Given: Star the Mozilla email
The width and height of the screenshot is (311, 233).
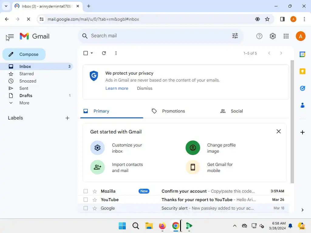Looking at the screenshot, I should click(x=95, y=191).
